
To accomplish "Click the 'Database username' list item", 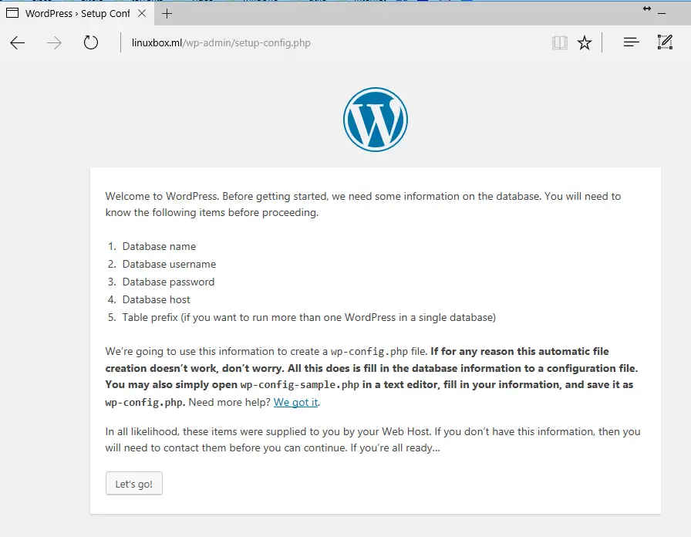I will (169, 264).
